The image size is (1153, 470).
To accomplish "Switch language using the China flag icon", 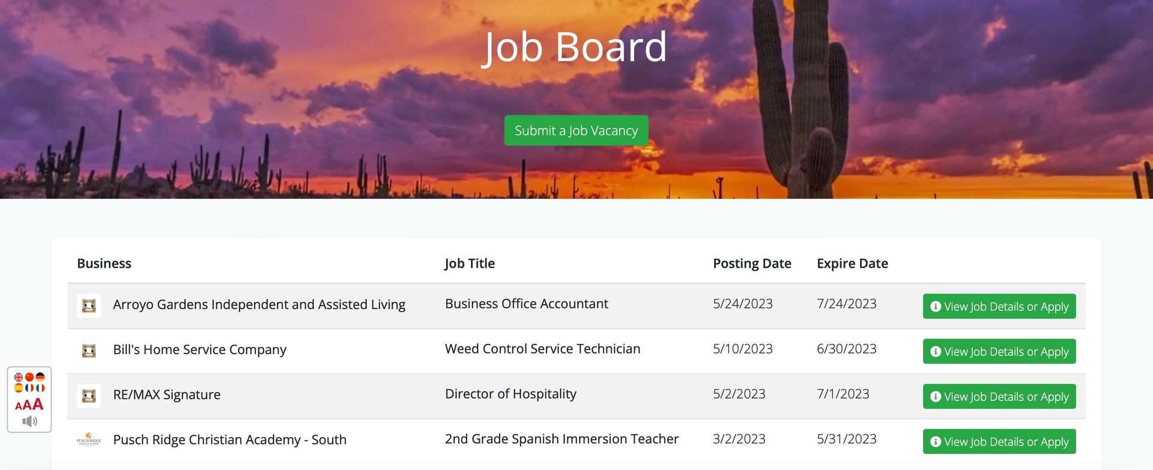I will coord(29,377).
